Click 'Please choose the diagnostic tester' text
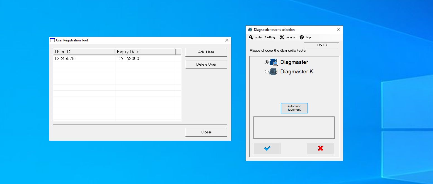Screen dimensions: 433x184 click(x=278, y=51)
